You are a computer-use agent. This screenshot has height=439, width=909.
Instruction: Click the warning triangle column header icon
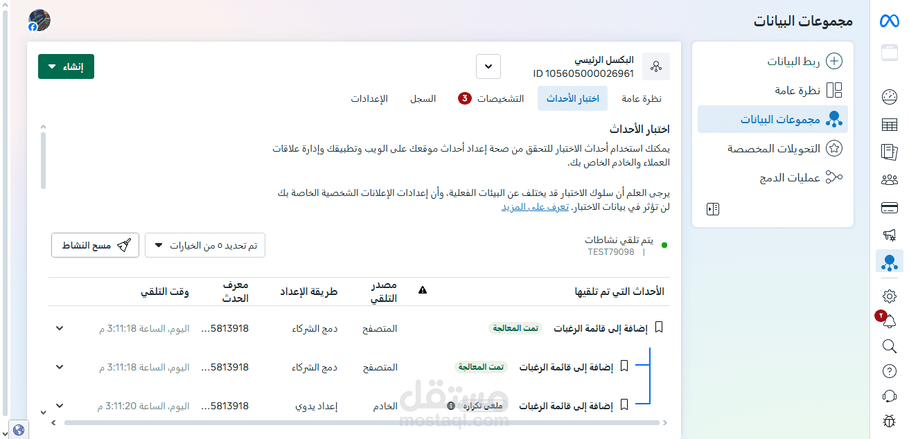point(423,291)
